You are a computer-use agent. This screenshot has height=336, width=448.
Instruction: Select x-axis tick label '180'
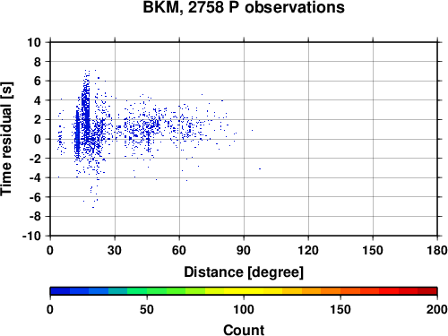tap(437, 250)
